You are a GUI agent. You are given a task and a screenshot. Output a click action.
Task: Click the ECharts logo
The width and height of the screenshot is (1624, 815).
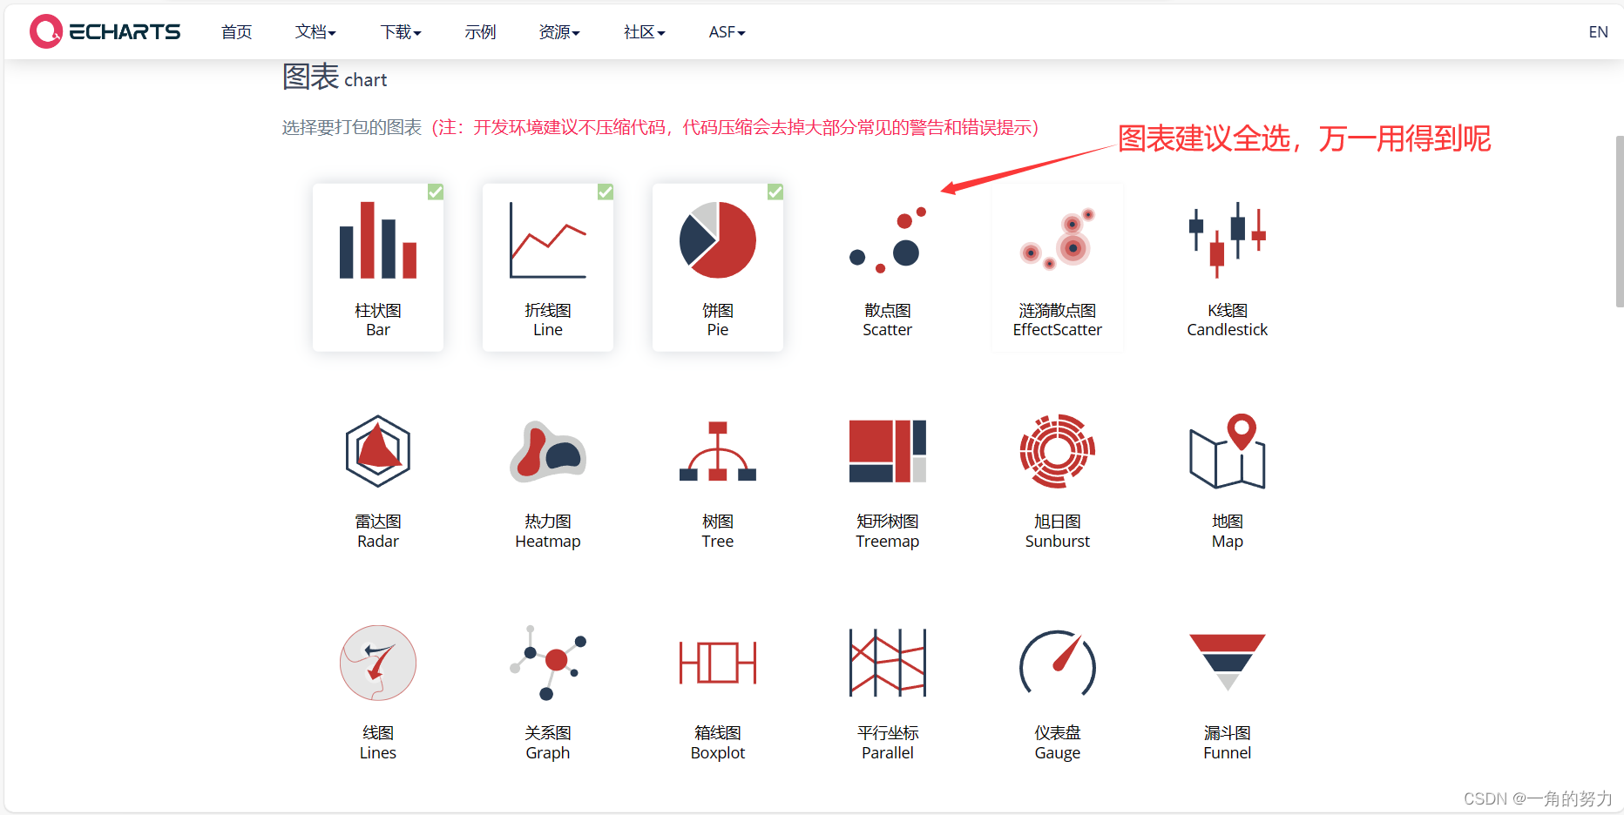click(105, 30)
